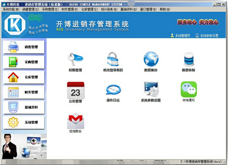The height and width of the screenshot is (165, 228).
Task: Select 仓库管理 house sidebar button
Action: point(23,77)
